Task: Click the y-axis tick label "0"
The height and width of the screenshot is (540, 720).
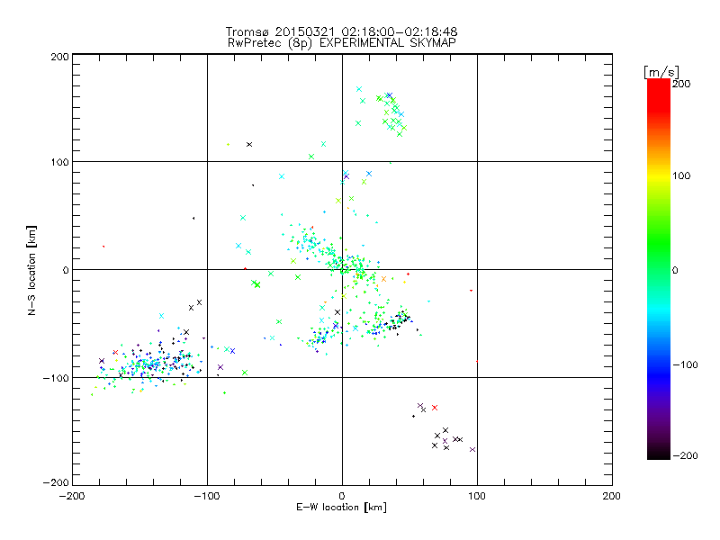Action: pyautogui.click(x=66, y=270)
